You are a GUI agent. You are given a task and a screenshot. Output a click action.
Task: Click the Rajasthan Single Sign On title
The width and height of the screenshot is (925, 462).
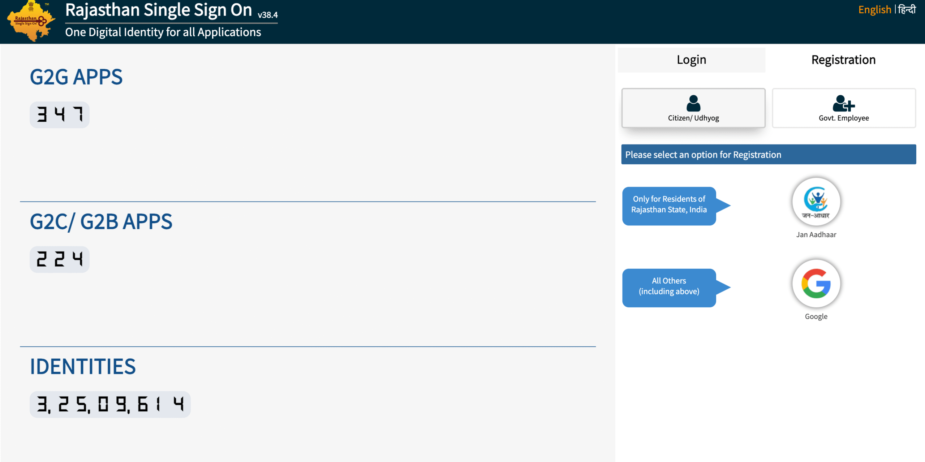tap(158, 10)
